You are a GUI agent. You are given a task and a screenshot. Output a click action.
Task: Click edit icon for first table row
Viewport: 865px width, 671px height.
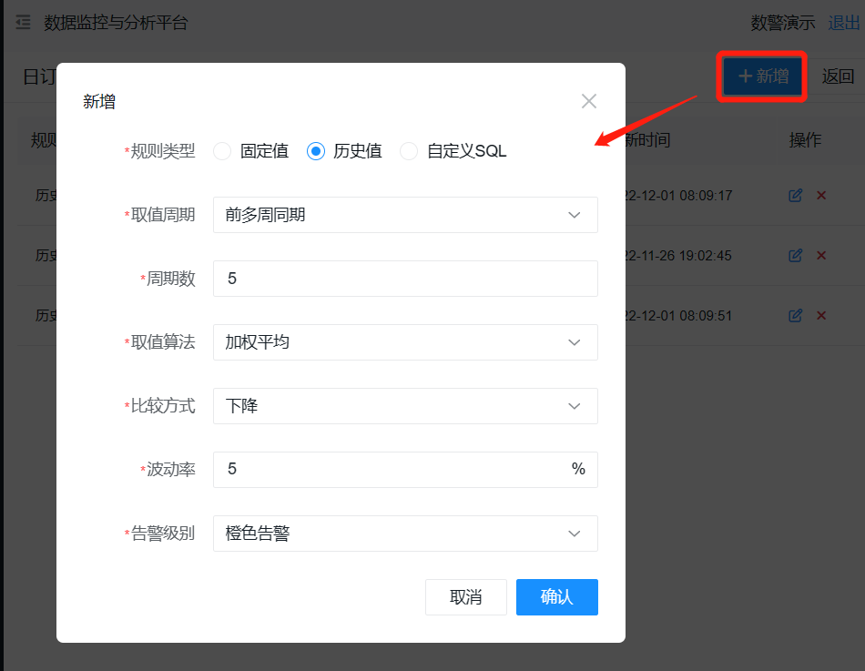[x=796, y=196]
